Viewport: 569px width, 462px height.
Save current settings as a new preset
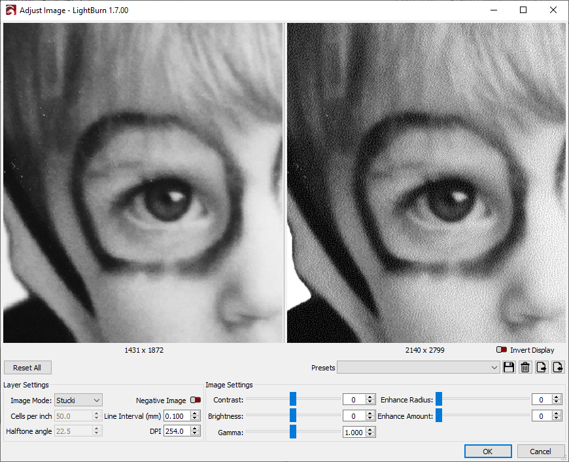pyautogui.click(x=509, y=367)
